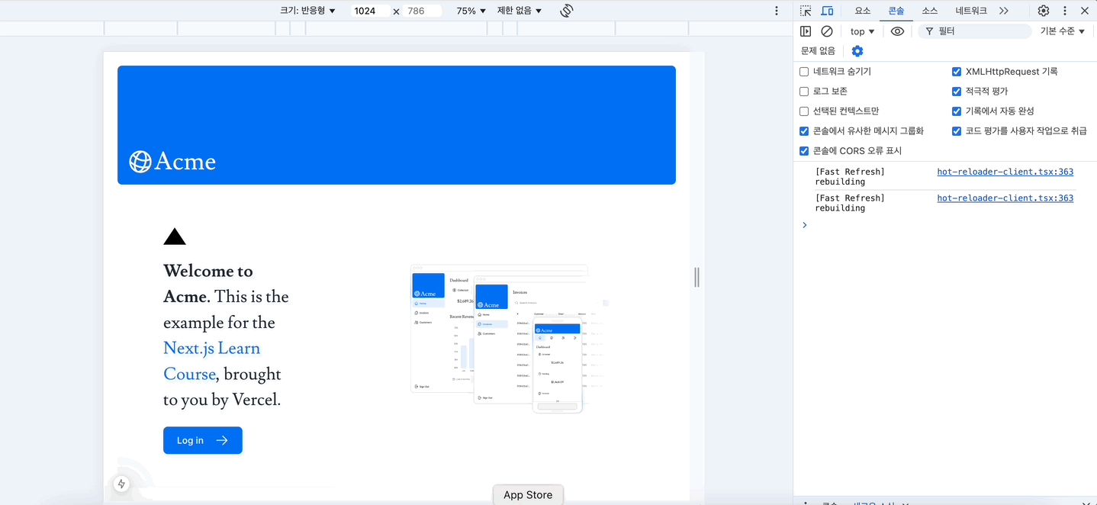Open first hot-reloader-client.tsx:363 source link

click(1005, 172)
